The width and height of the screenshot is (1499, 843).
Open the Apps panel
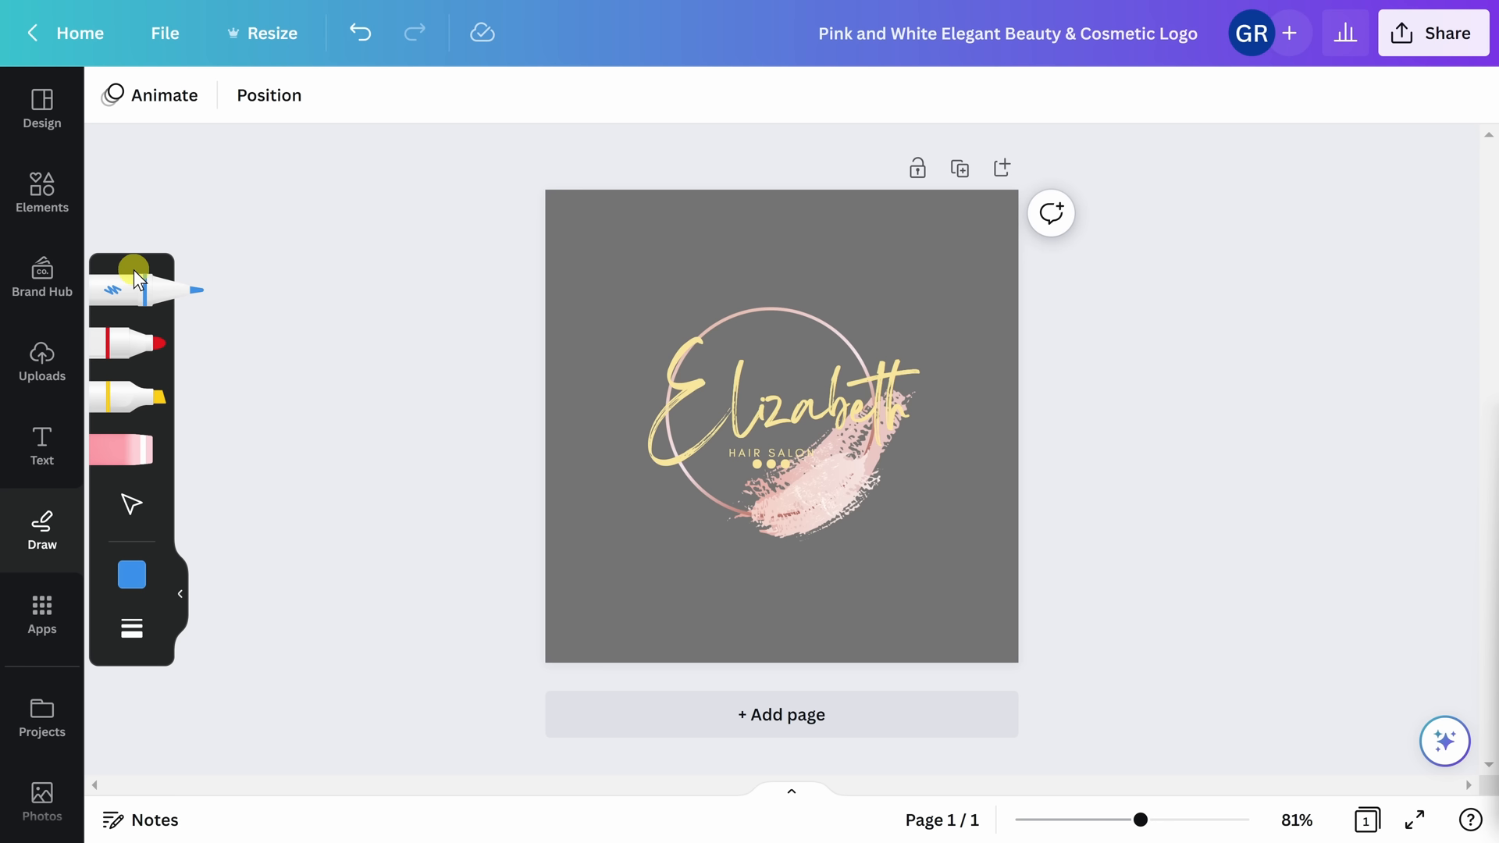coord(41,614)
